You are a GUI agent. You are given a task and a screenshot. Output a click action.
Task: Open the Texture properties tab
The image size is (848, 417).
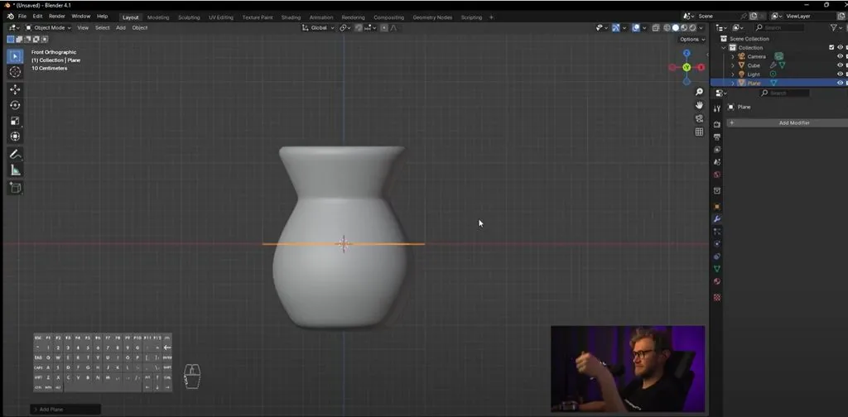[717, 297]
